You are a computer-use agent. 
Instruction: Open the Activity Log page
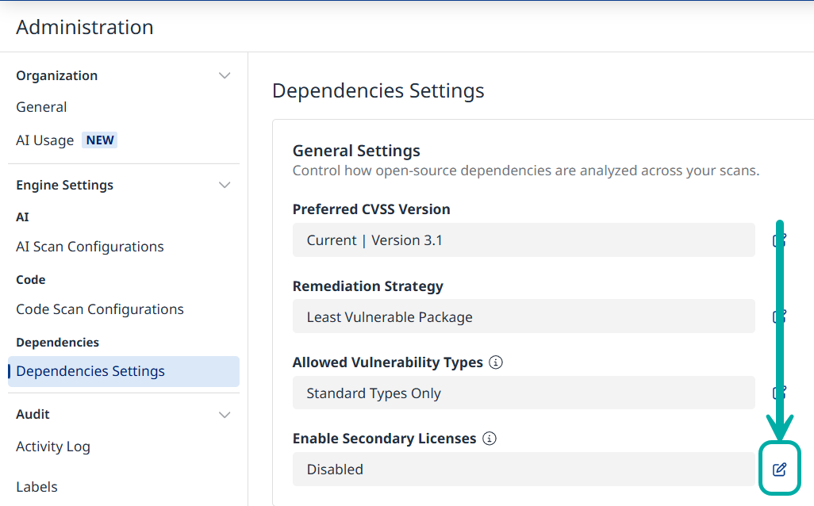53,447
